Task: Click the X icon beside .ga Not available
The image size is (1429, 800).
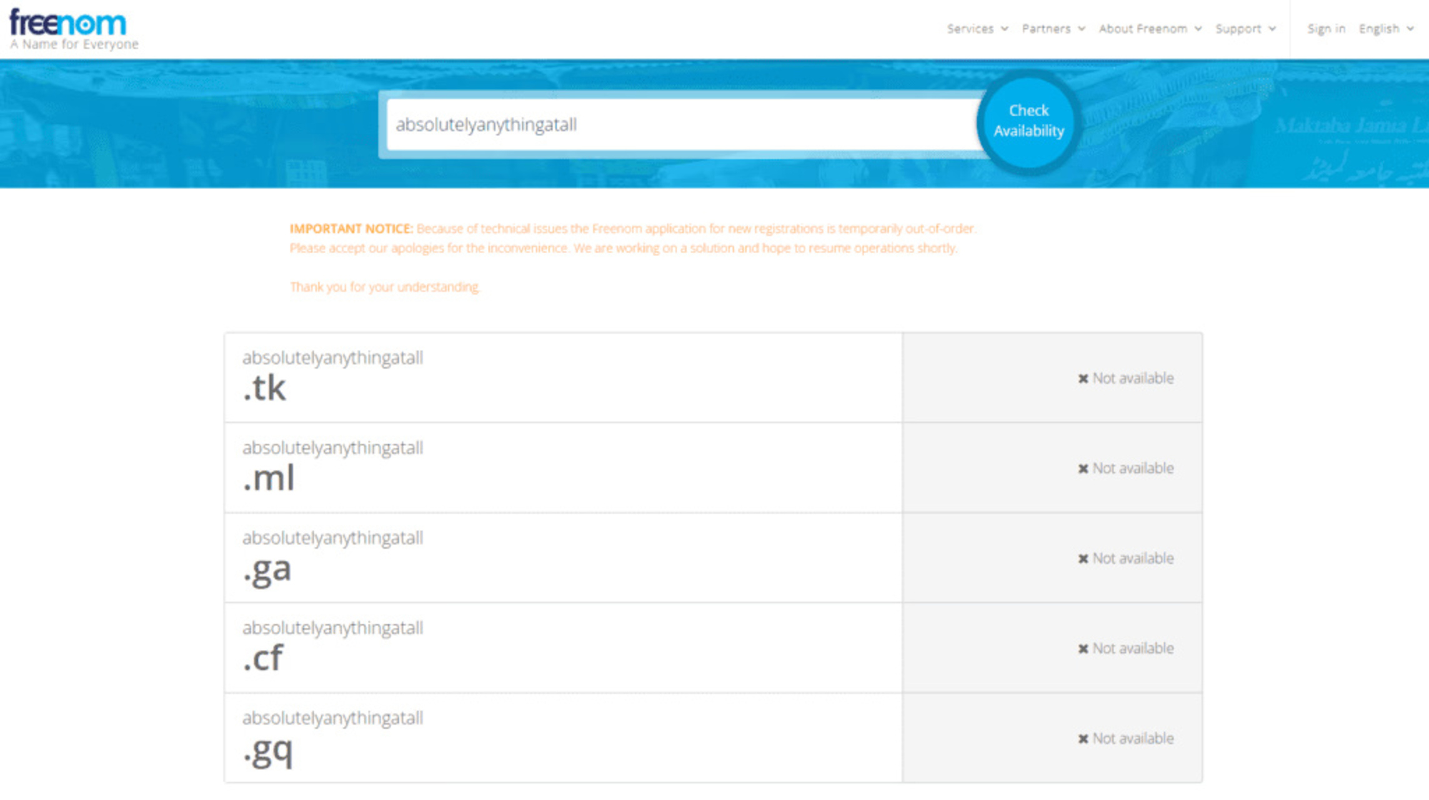Action: click(1083, 559)
